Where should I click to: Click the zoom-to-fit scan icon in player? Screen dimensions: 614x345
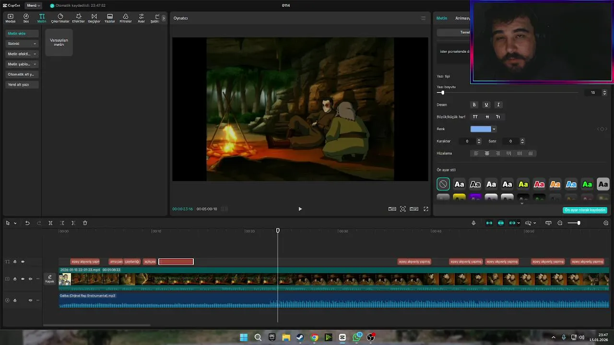[403, 209]
